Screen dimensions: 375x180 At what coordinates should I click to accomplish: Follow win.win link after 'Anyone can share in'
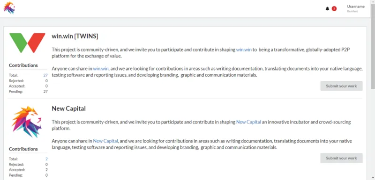101,69
